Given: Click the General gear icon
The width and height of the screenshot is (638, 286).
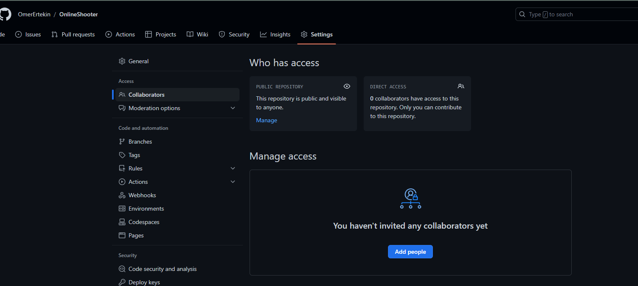Looking at the screenshot, I should 122,61.
